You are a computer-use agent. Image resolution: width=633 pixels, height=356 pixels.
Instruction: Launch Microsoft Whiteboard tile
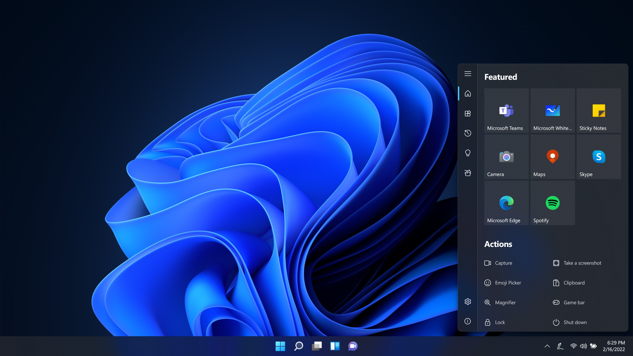click(x=552, y=111)
